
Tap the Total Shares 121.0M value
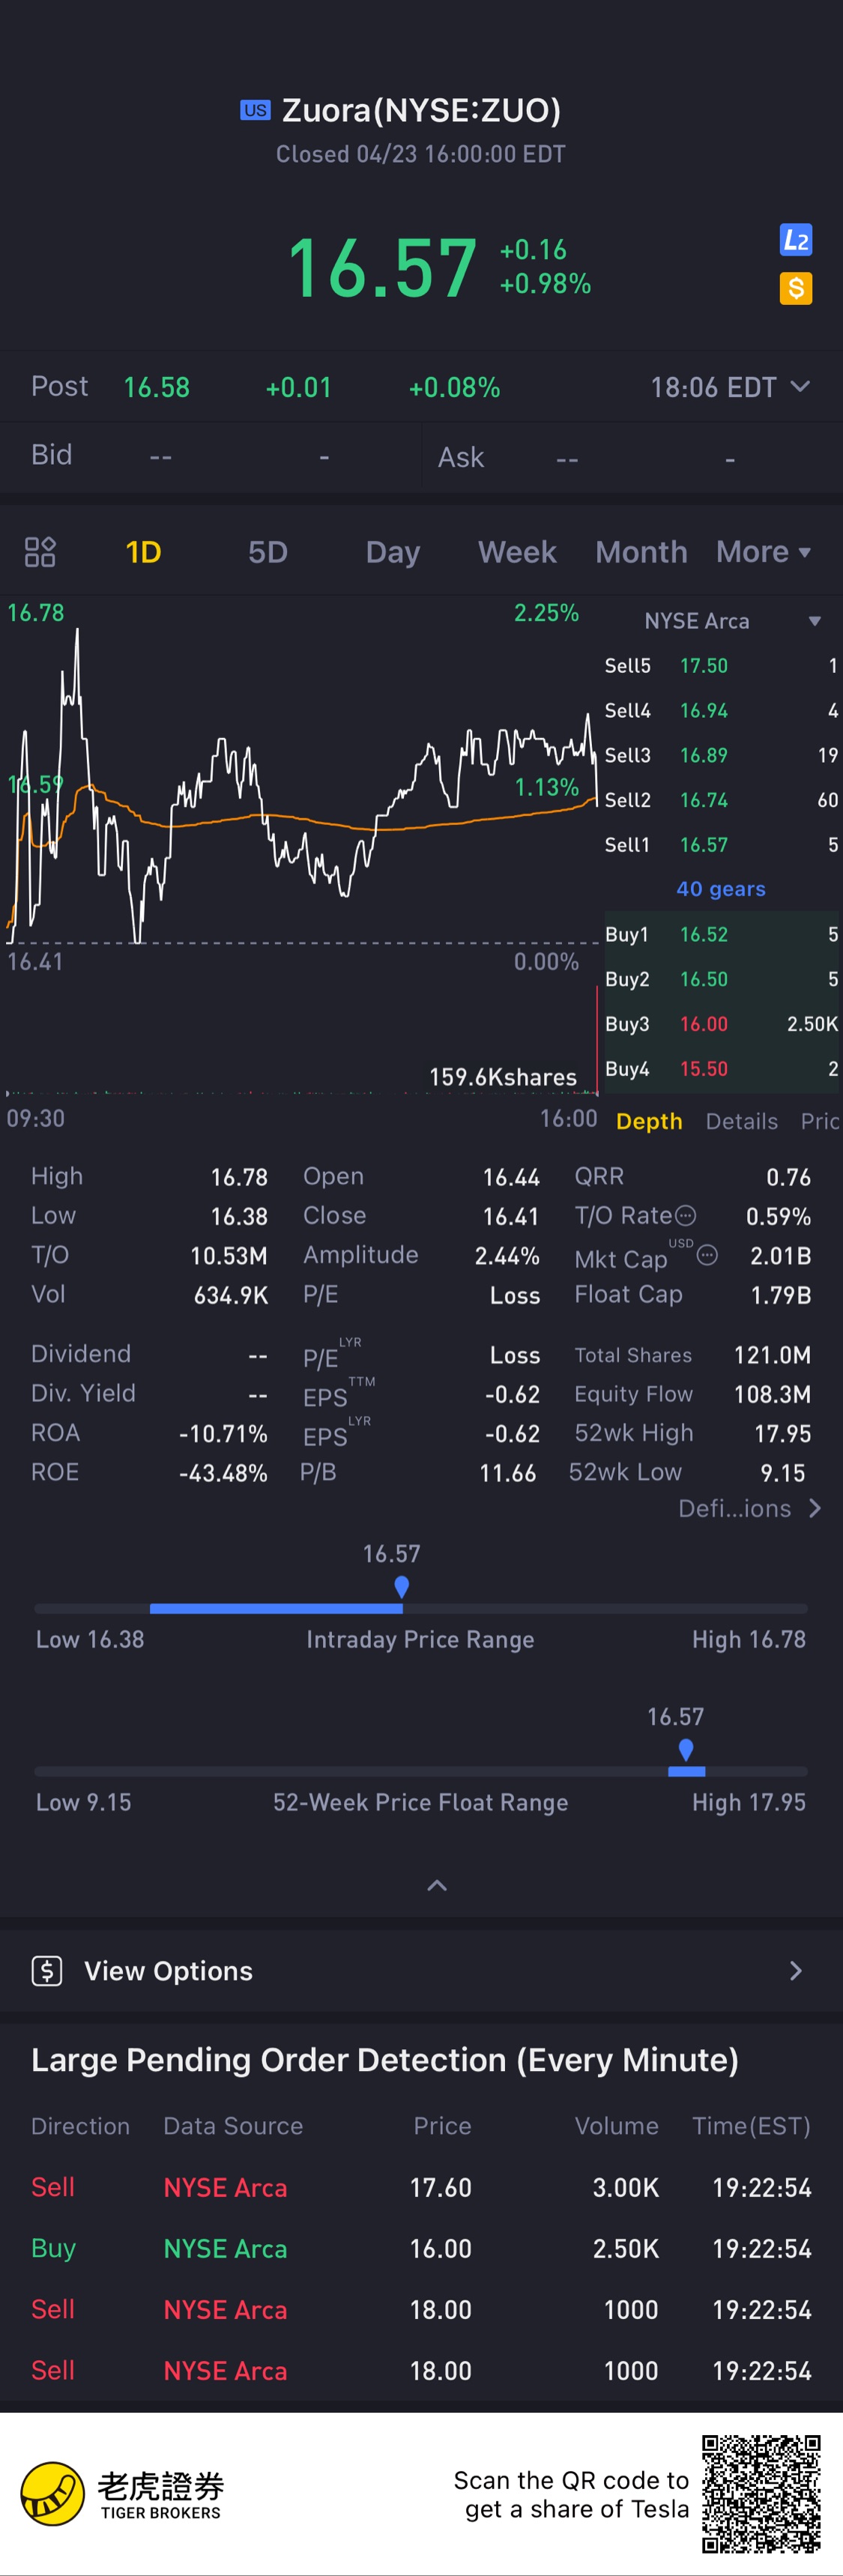[772, 1355]
